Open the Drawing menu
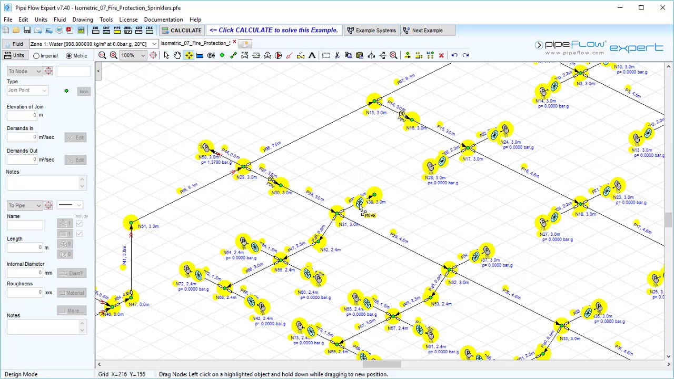Image resolution: width=674 pixels, height=379 pixels. click(x=83, y=19)
